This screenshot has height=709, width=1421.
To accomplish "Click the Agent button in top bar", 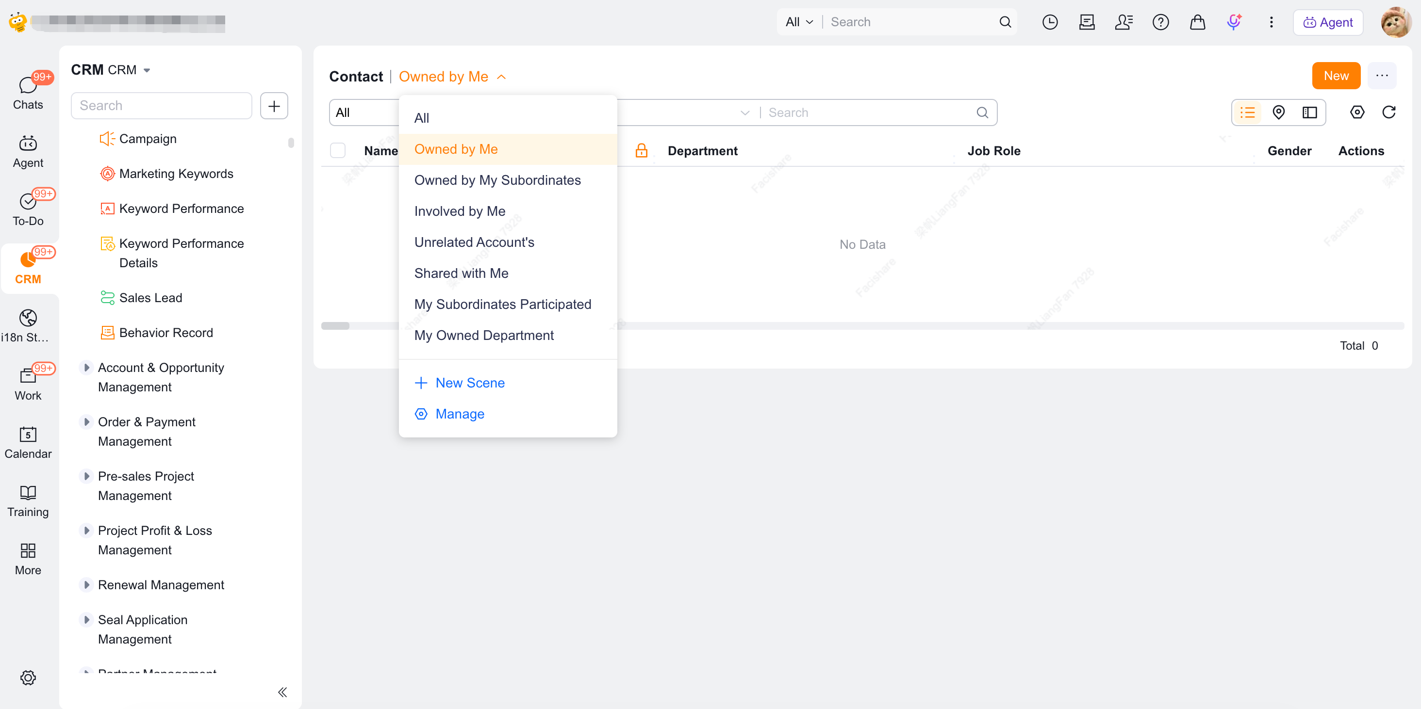I will (1328, 22).
